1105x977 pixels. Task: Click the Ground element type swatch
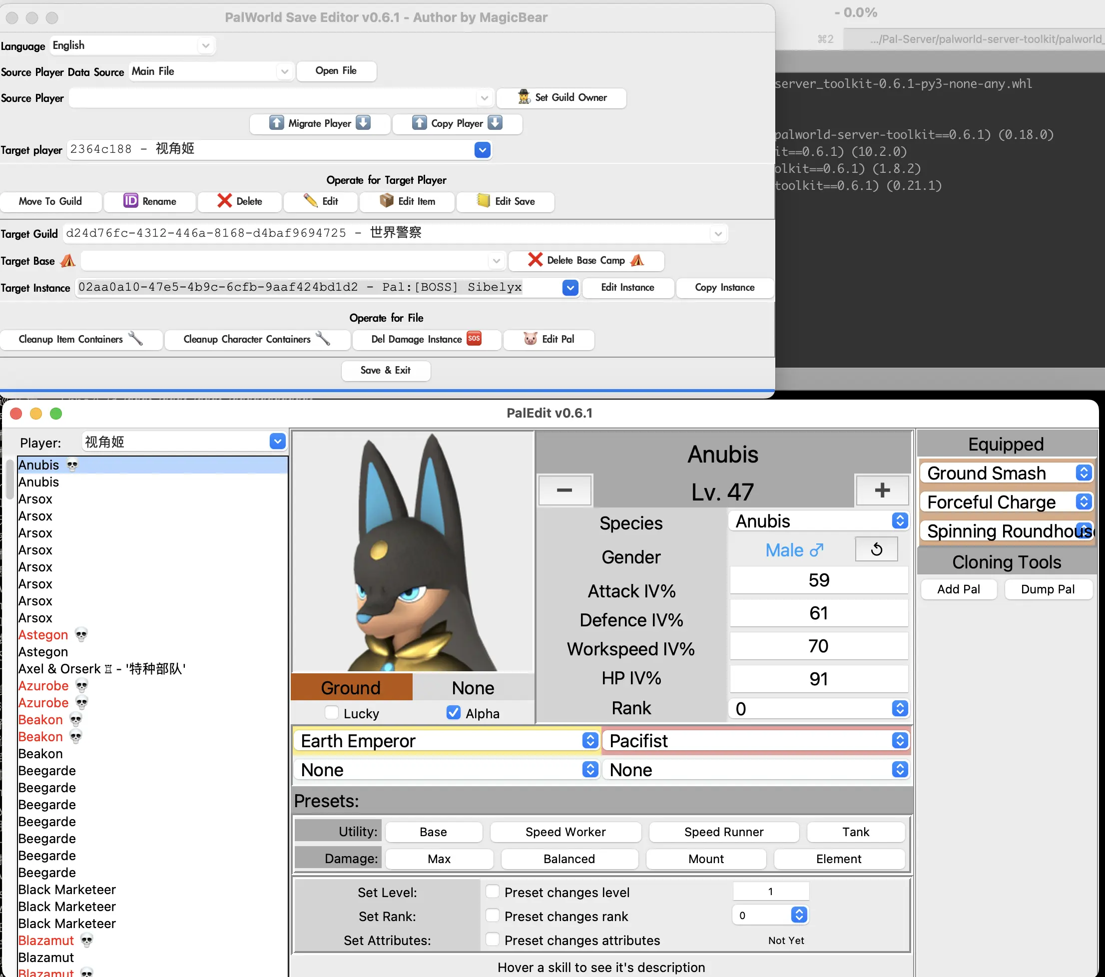click(351, 687)
